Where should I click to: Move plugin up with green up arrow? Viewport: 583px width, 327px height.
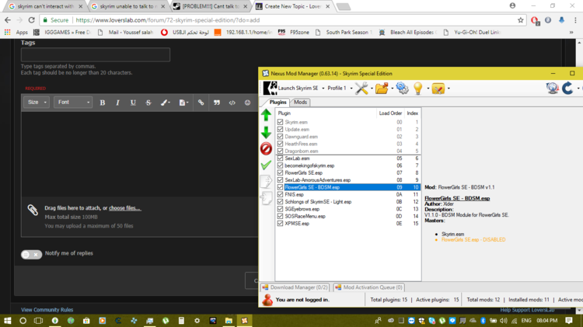pos(266,115)
